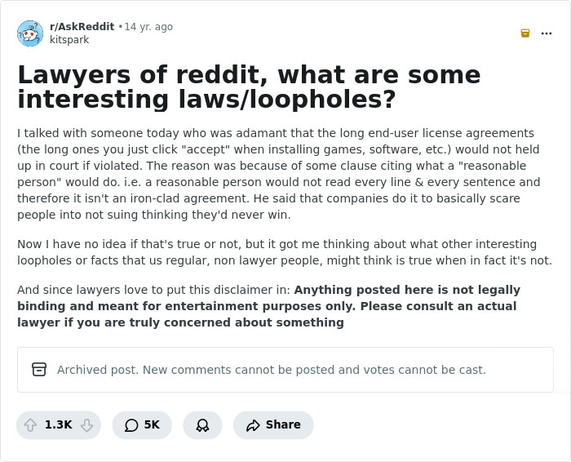Click the archive box icon in banner
571x462 pixels.
(x=39, y=370)
